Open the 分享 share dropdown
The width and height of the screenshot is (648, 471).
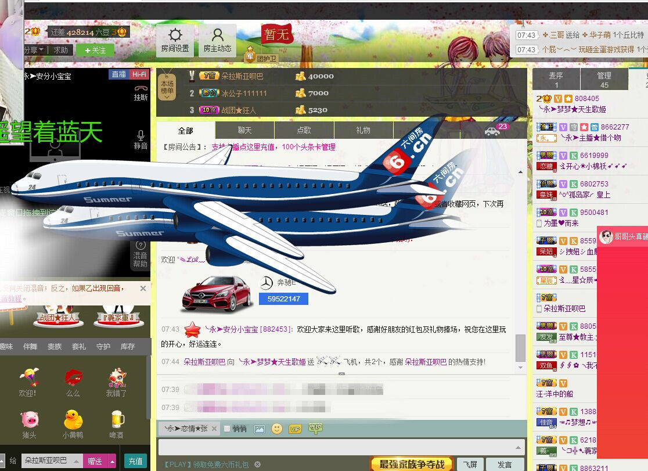point(34,50)
